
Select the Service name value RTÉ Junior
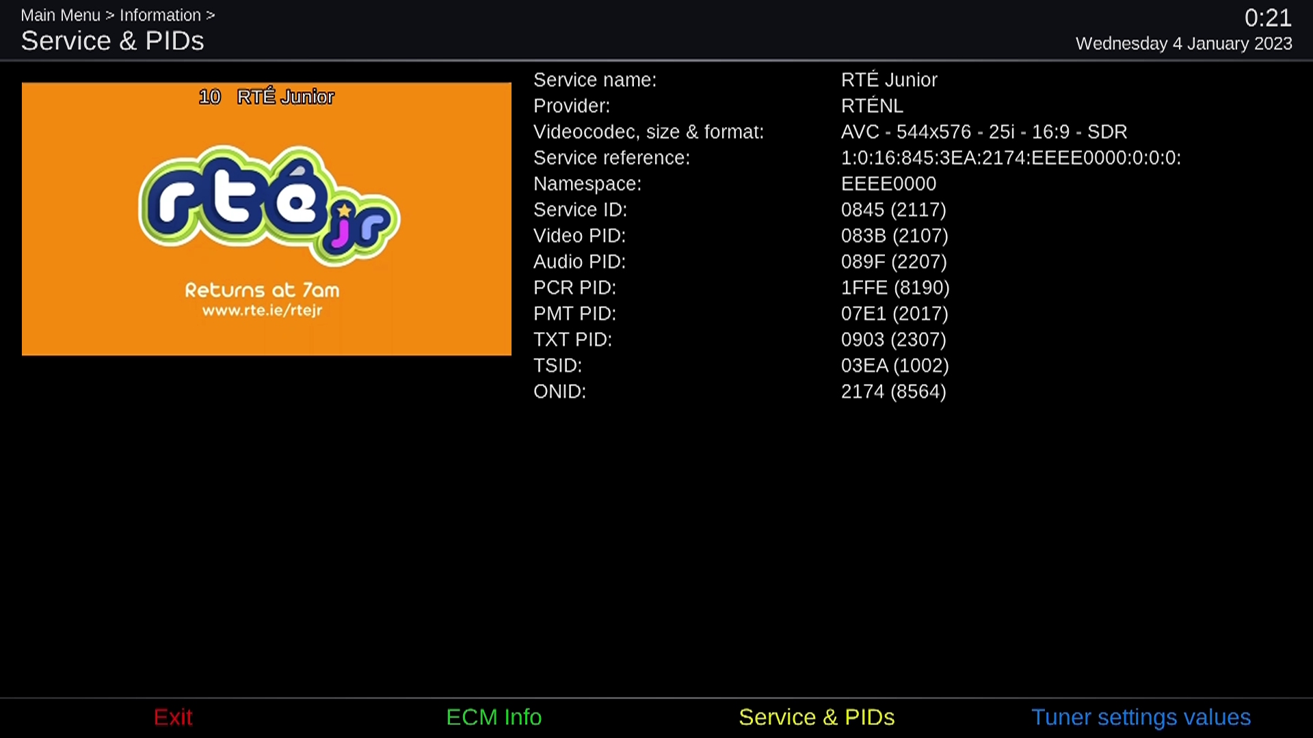(x=889, y=80)
